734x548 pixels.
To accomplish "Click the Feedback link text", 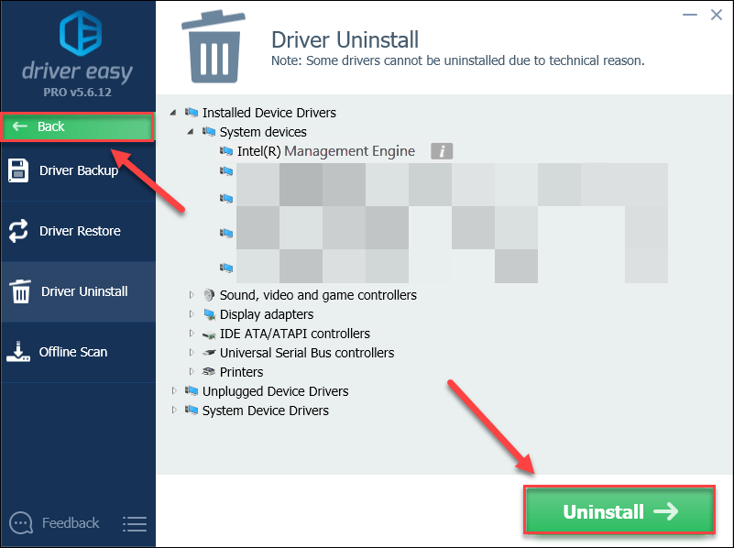I will click(x=71, y=522).
